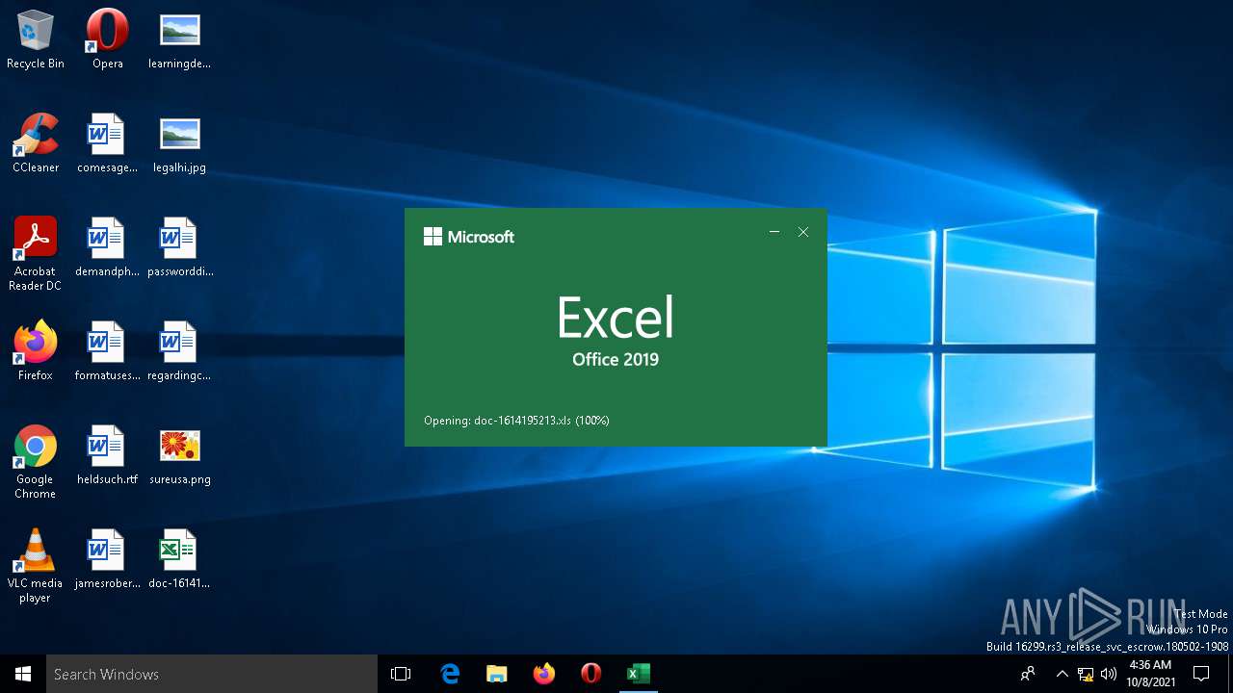The height and width of the screenshot is (693, 1233).
Task: Select the learningde... image file on desktop
Action: (x=179, y=39)
